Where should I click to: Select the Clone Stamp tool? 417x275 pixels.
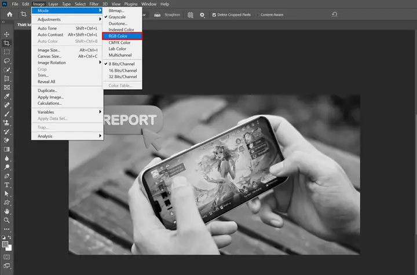(x=6, y=123)
